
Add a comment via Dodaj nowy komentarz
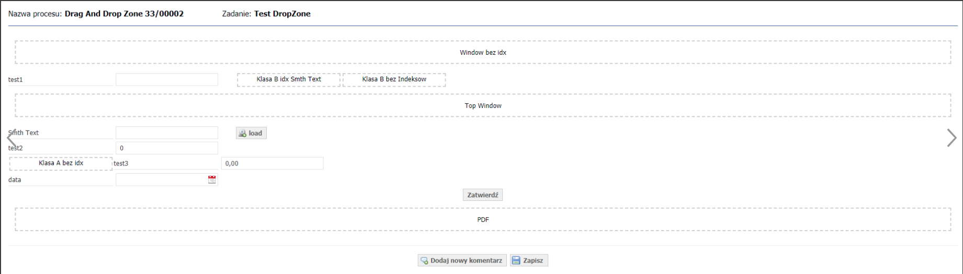click(x=462, y=260)
